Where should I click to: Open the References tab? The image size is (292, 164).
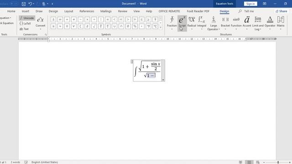[87, 11]
